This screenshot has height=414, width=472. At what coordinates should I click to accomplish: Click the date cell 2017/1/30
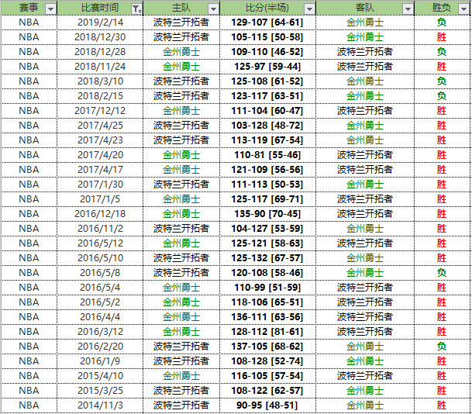tap(100, 185)
